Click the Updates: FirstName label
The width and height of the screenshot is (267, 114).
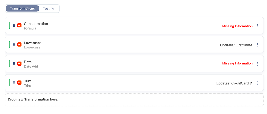236,45
